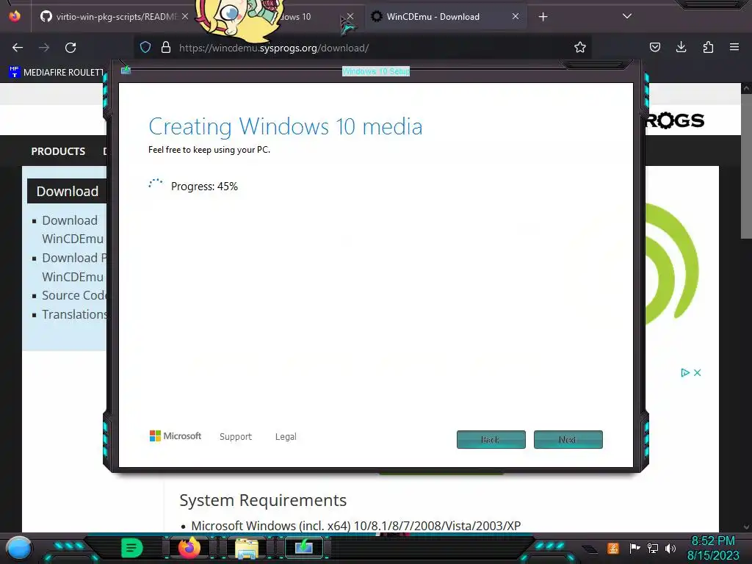Screen dimensions: 752x564
Task: Click the AdChoices triangle icon
Action: point(685,372)
